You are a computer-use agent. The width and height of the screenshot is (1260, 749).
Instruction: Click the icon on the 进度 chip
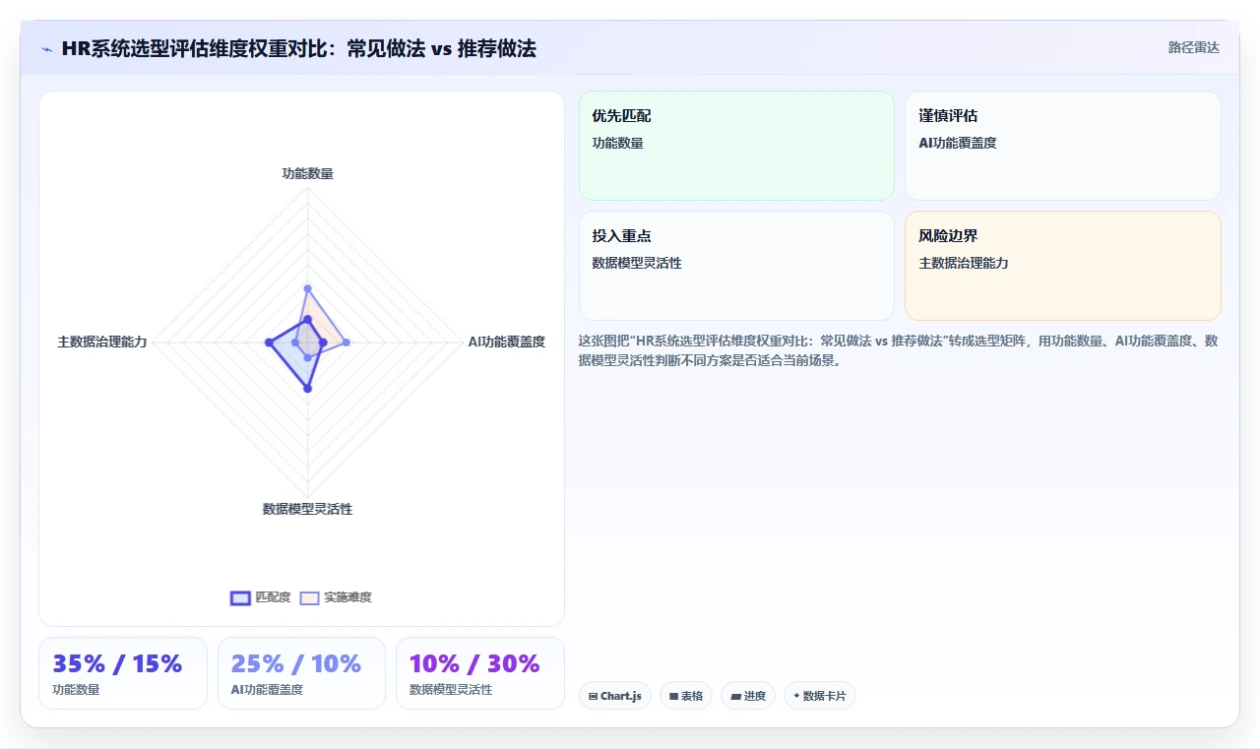click(x=735, y=696)
